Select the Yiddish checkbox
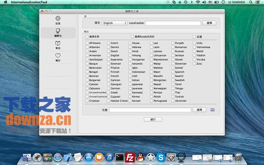 coord(194,55)
